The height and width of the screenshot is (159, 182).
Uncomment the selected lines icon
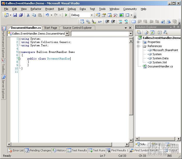126,22
